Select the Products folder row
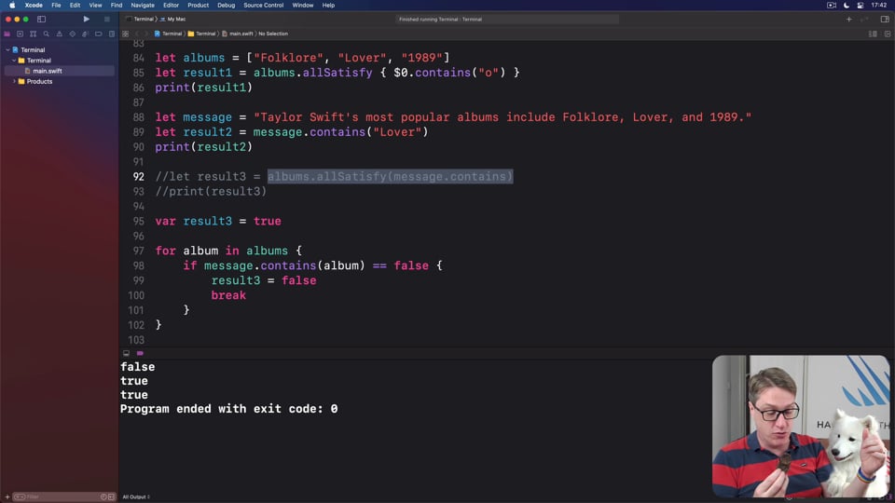Screen dimensions: 895x503 [x=60, y=81]
